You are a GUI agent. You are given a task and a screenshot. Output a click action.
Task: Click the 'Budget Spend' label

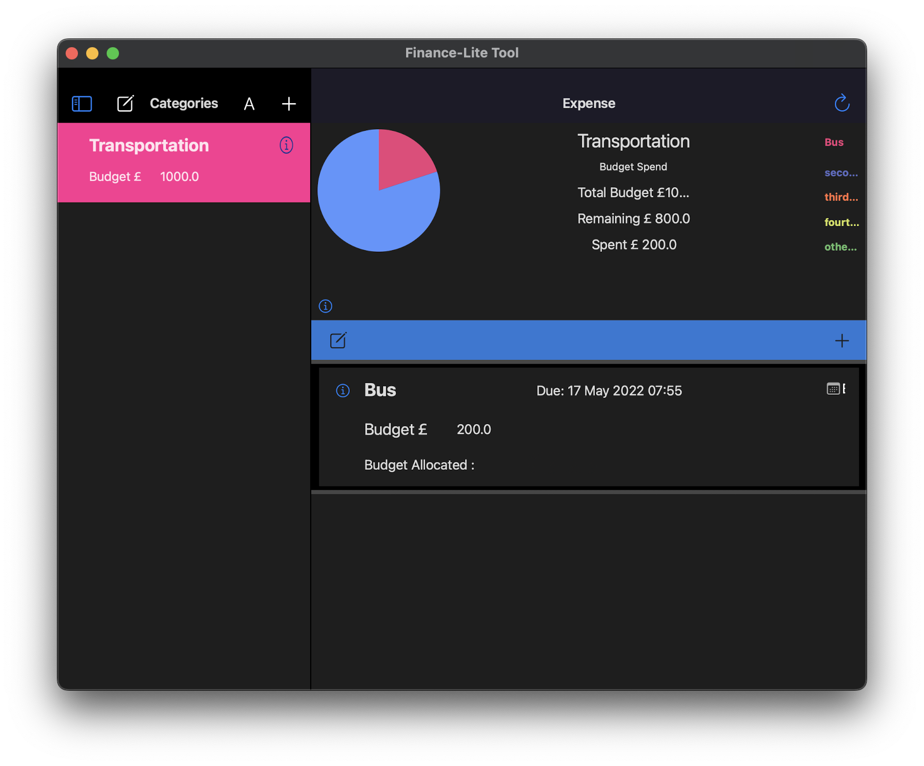(633, 167)
